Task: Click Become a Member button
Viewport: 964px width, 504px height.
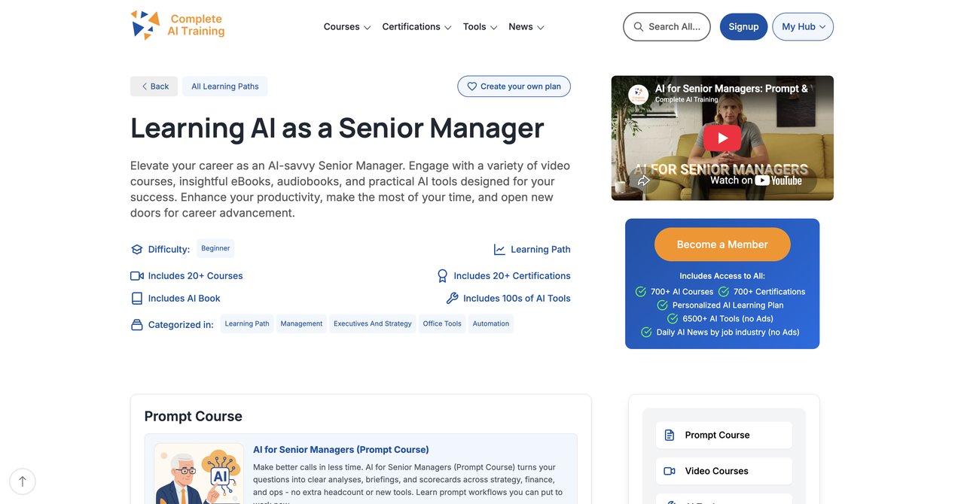Action: (722, 244)
